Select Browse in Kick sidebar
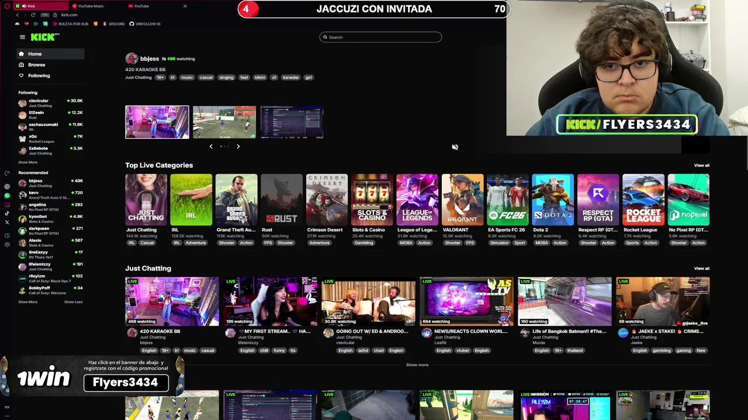The image size is (748, 420). point(50,65)
